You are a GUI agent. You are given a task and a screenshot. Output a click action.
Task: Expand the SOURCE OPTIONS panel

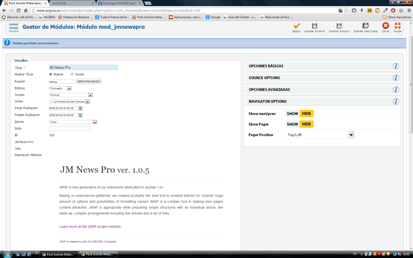322,78
